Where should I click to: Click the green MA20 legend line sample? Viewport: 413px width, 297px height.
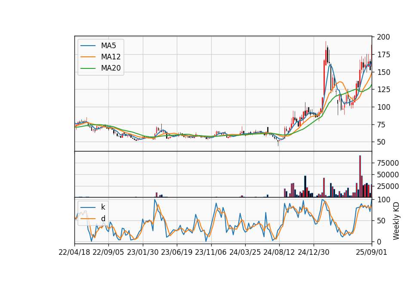(x=88, y=68)
